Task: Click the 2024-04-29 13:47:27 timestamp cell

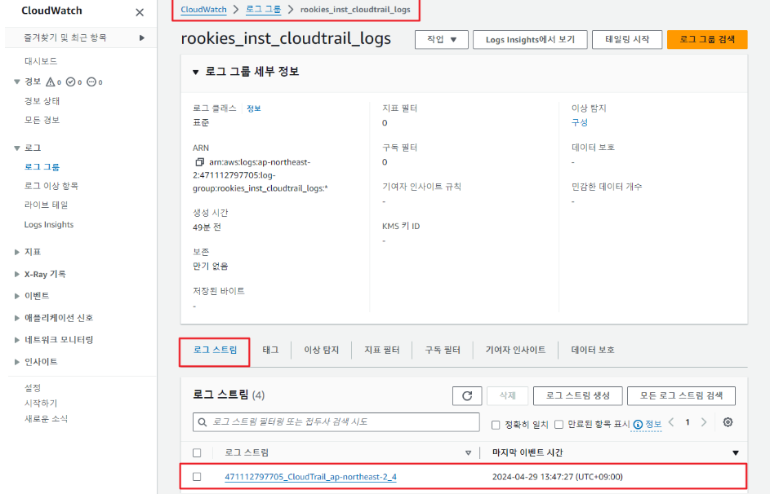Action: coord(558,477)
